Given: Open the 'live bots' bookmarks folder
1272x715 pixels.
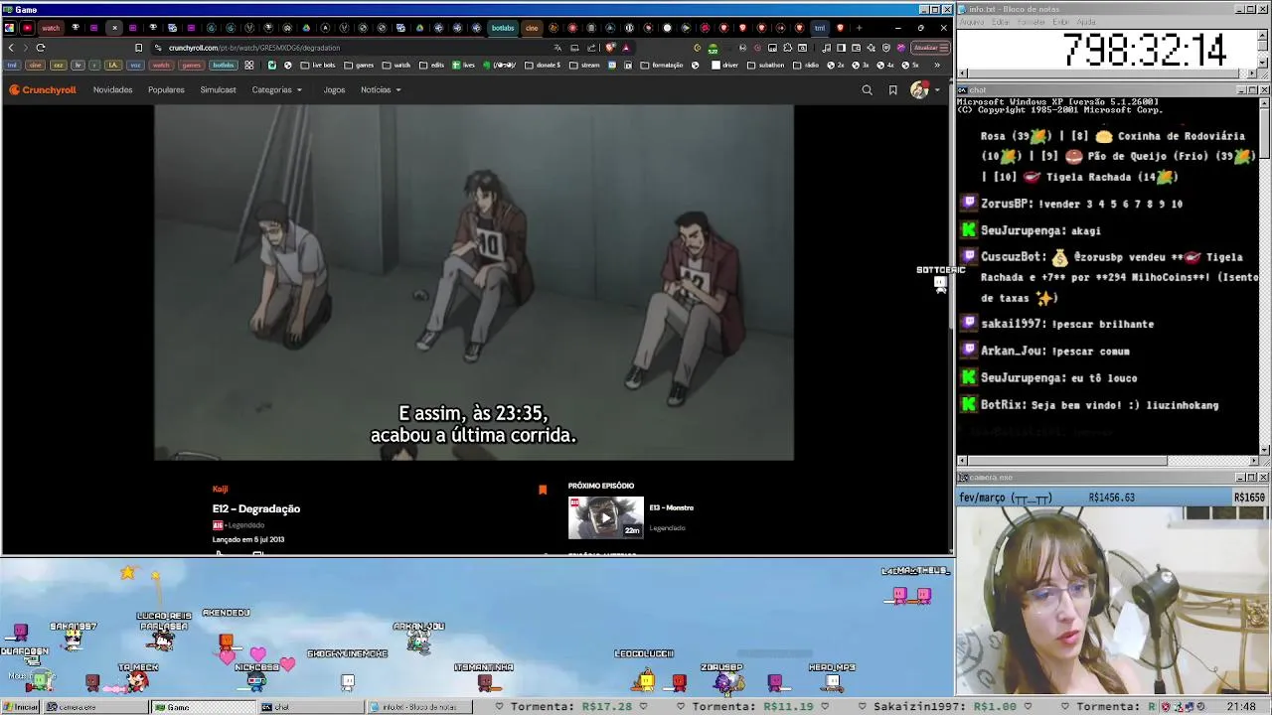Looking at the screenshot, I should pyautogui.click(x=318, y=66).
